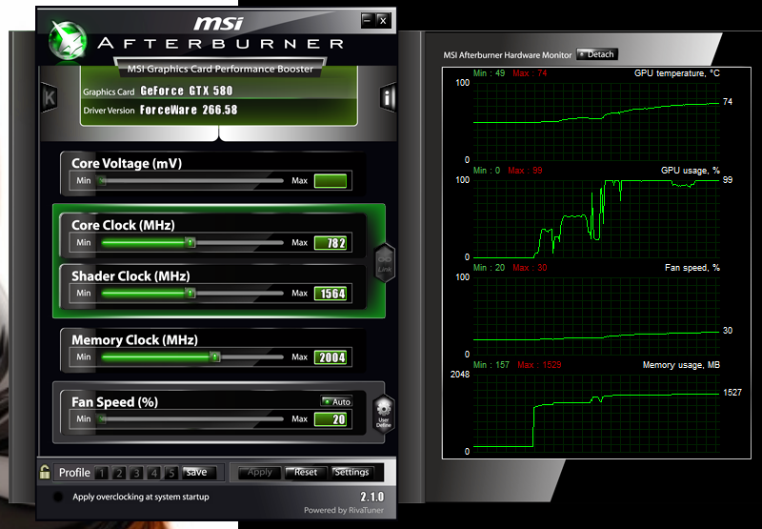
Task: Open the information i side button
Action: (388, 98)
